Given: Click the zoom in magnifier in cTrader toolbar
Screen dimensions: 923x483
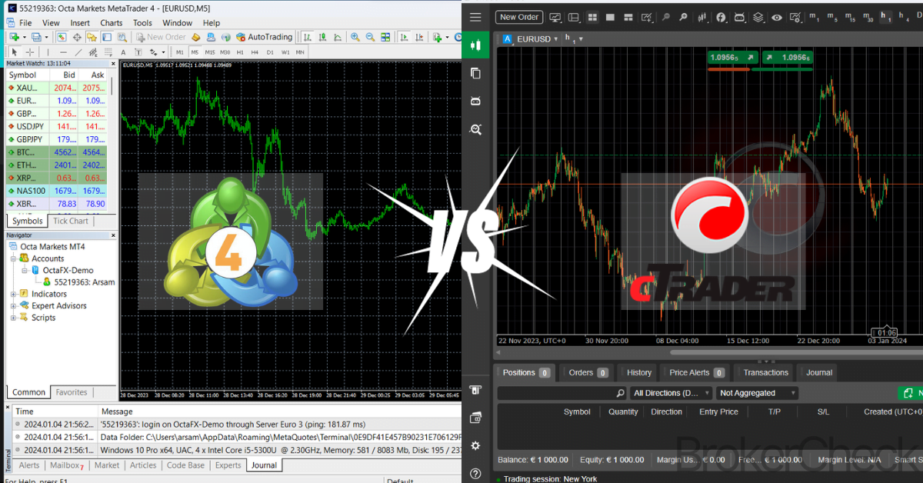Looking at the screenshot, I should pyautogui.click(x=682, y=17).
